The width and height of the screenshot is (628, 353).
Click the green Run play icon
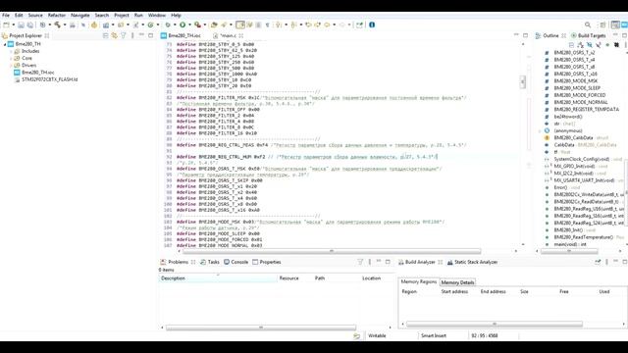[183, 25]
